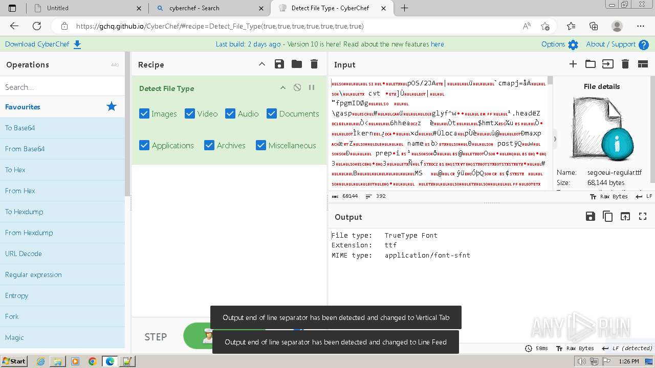Change the input end of line sequence LF

point(644,196)
